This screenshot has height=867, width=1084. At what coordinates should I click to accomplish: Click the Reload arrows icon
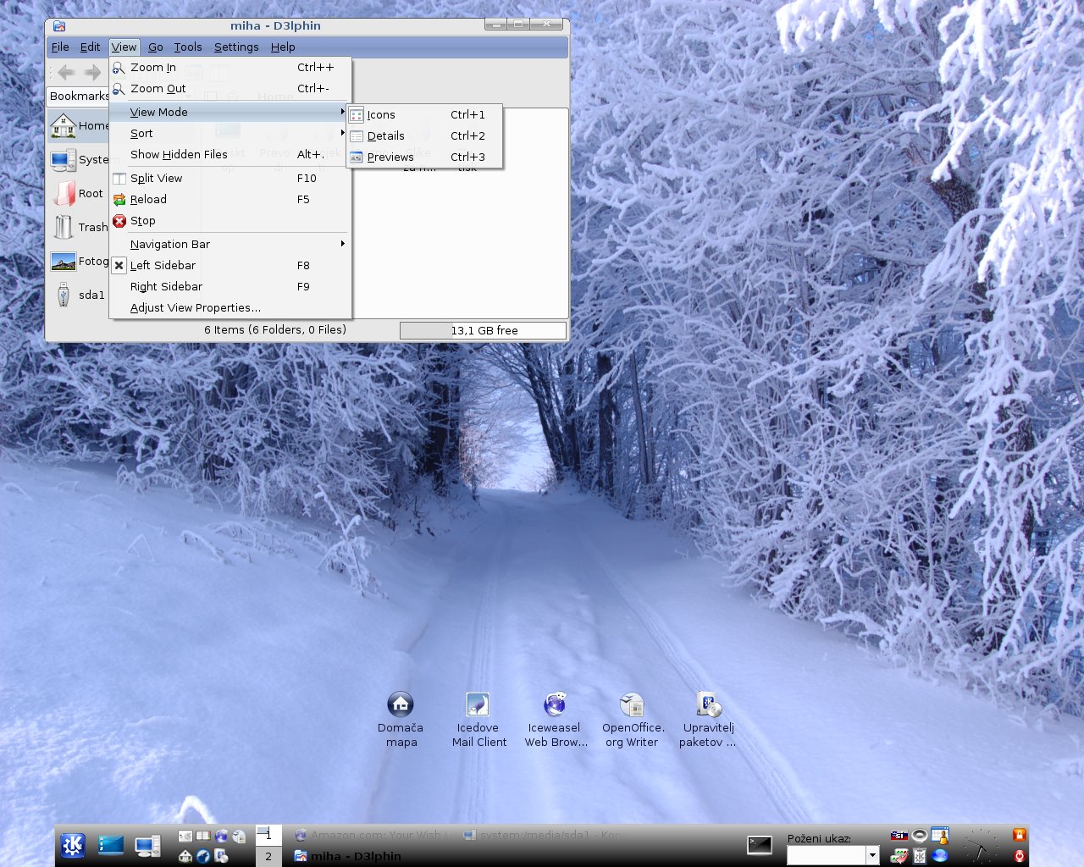coord(119,200)
